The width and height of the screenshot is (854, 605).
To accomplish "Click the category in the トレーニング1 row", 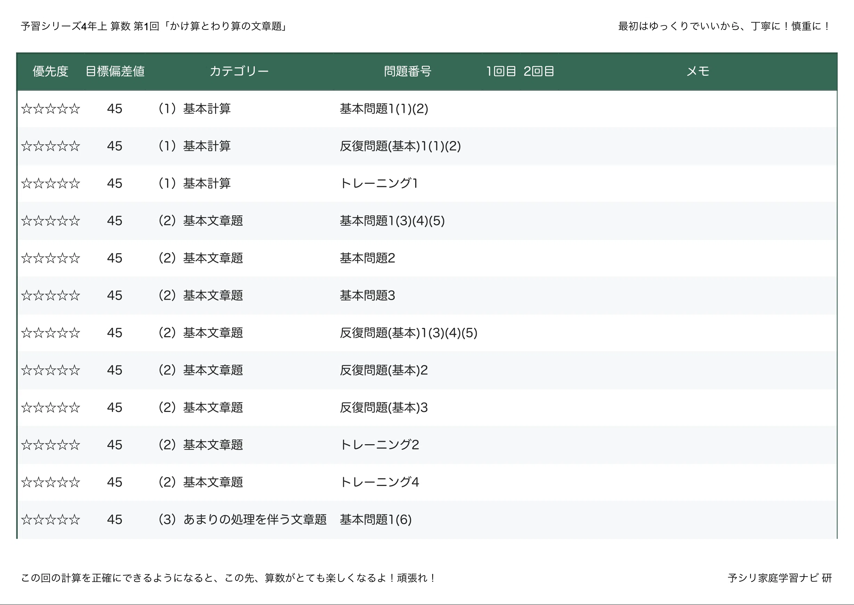I will point(195,183).
